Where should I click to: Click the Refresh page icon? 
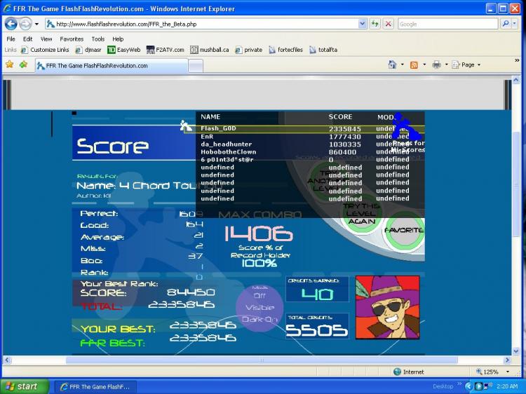click(375, 23)
